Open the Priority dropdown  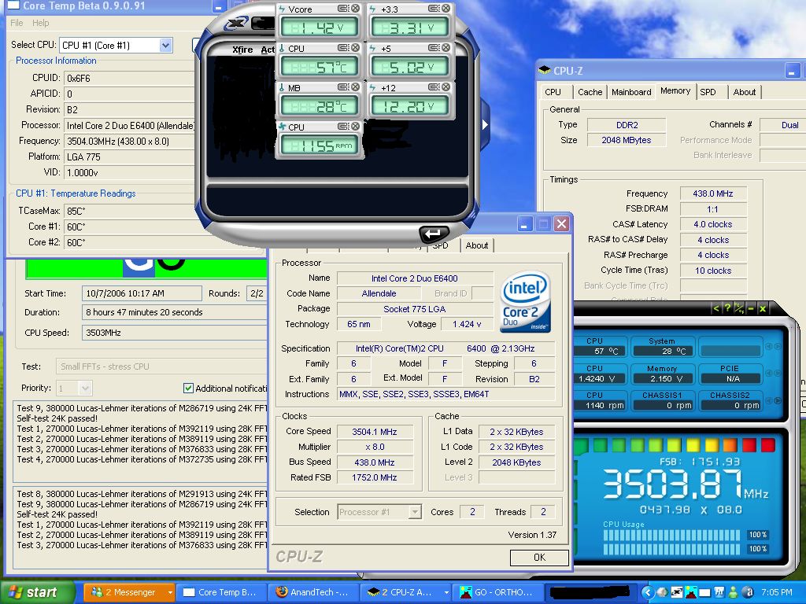(x=85, y=389)
